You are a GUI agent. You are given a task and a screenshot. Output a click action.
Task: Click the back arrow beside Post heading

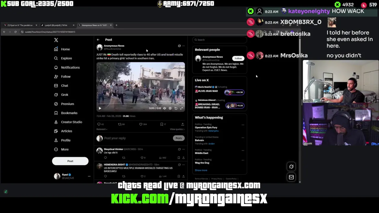pos(98,40)
